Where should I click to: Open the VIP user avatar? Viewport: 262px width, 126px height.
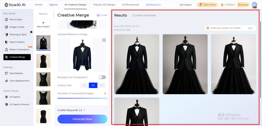click(x=254, y=5)
